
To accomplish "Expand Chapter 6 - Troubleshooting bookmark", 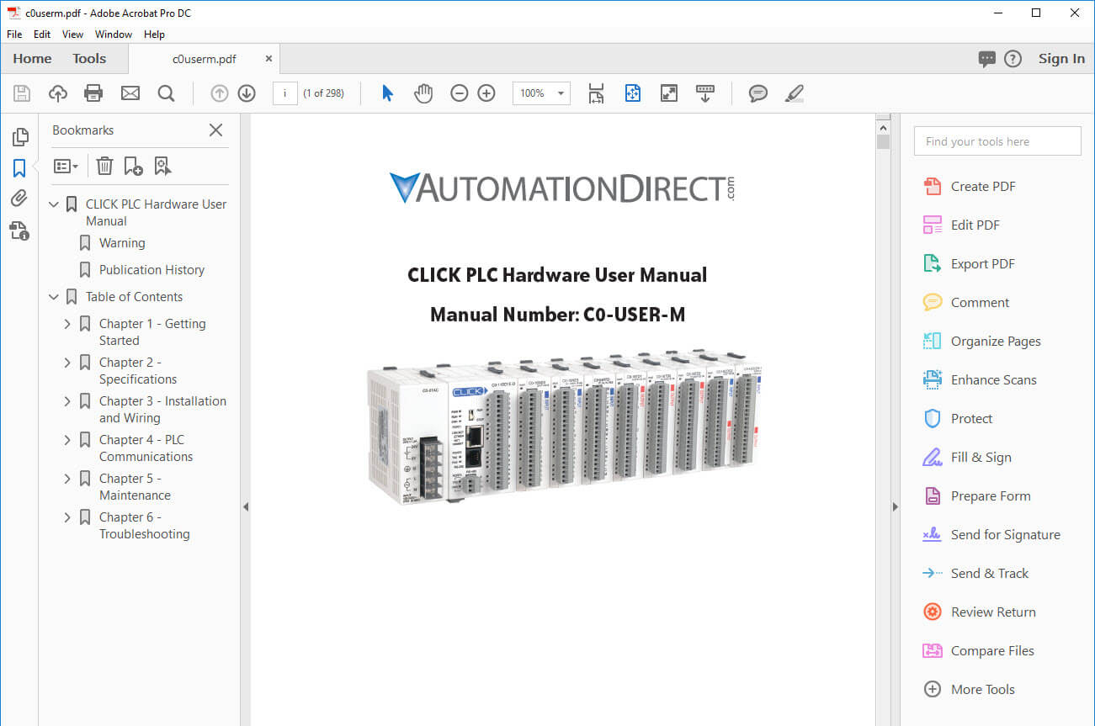I will [x=67, y=517].
